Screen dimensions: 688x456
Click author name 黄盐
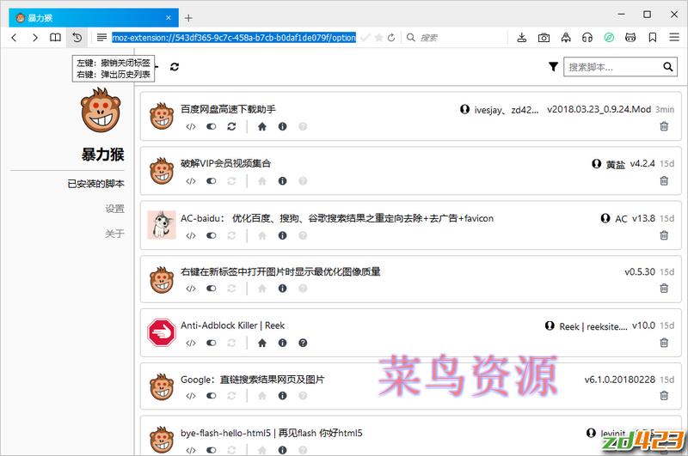click(615, 164)
